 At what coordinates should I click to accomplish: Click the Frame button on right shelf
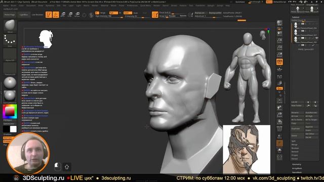tap(279, 100)
